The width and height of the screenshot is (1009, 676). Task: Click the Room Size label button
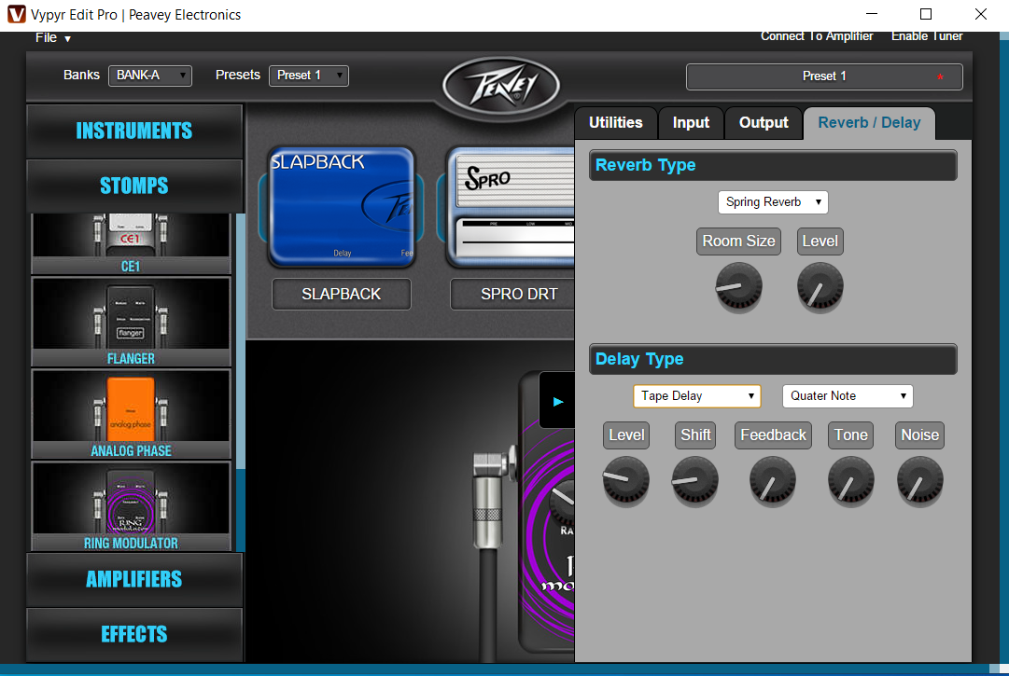coord(738,241)
